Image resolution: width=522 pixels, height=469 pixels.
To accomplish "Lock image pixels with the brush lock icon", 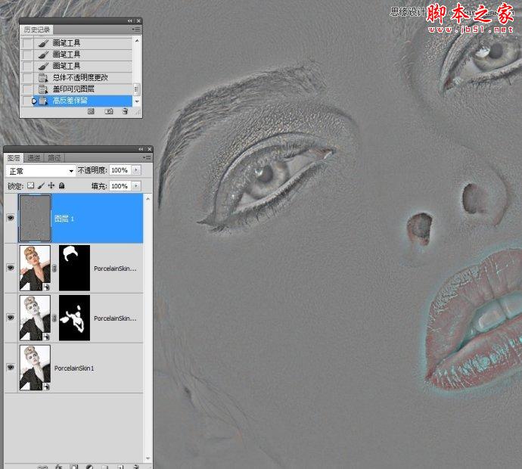I will [x=41, y=185].
